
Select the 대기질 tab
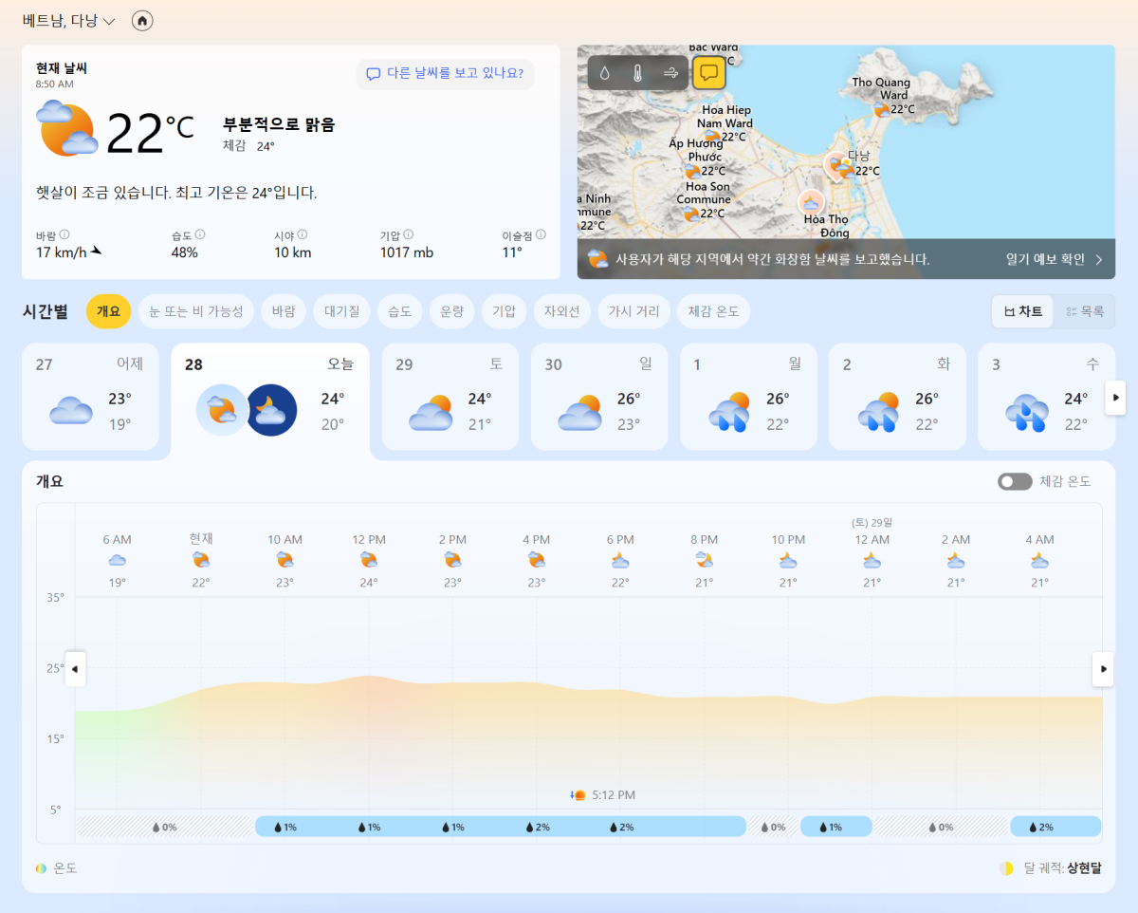pos(341,311)
